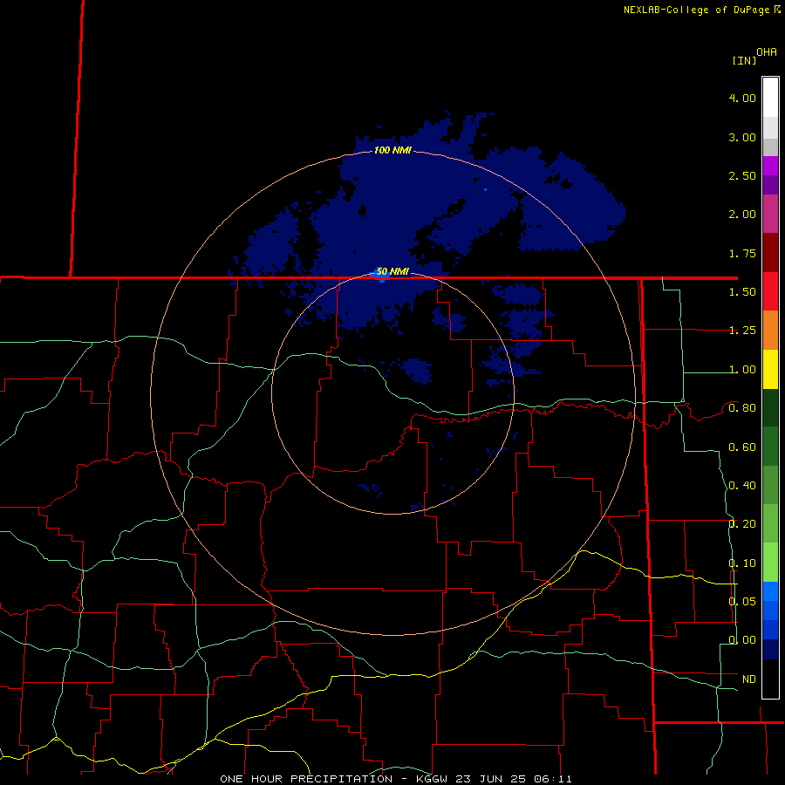
Task: Pick the pink swatch beside 2.00
Action: (770, 215)
